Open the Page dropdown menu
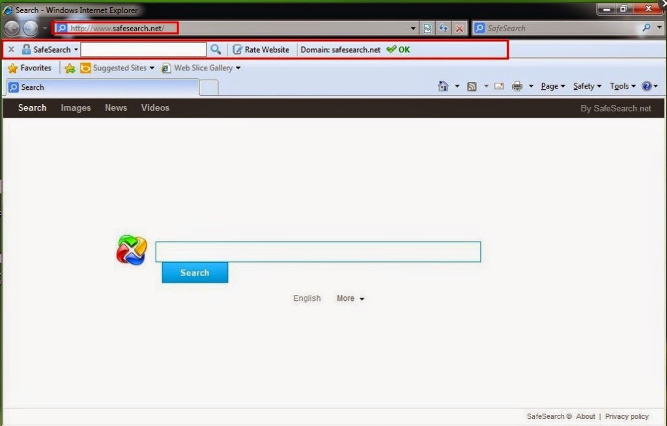This screenshot has height=426, width=667. 550,85
